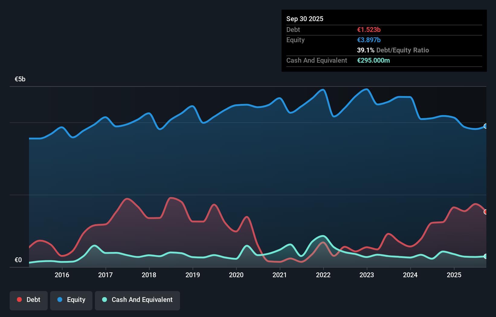Click the 2020 x-axis label

(x=236, y=275)
